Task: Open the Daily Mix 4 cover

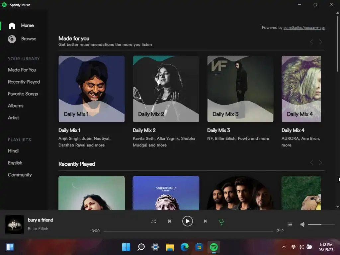Action: point(301,89)
